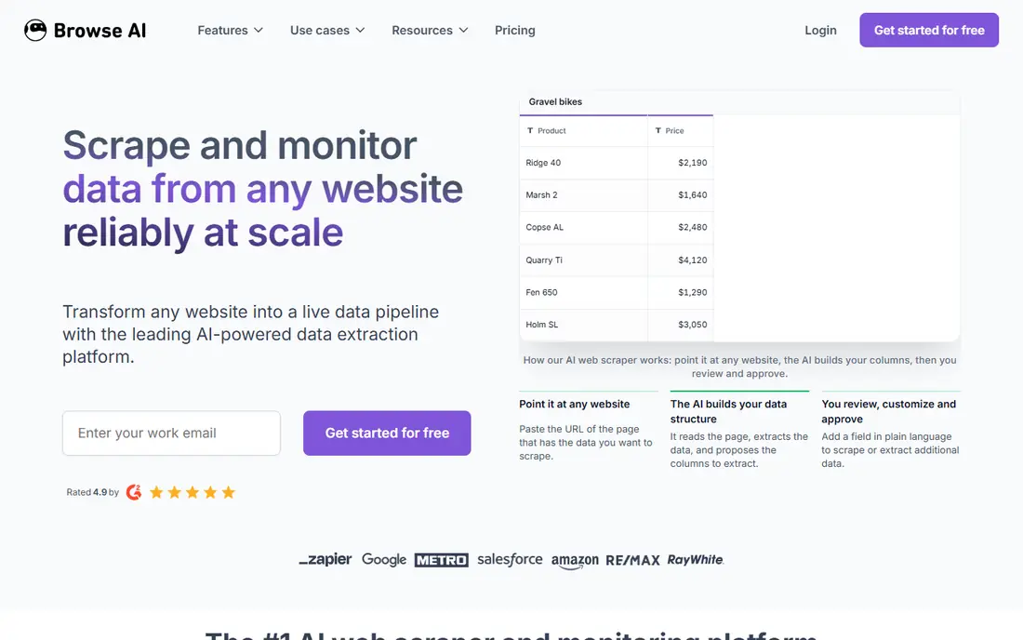Click the Copse AL product cell
Image resolution: width=1023 pixels, height=640 pixels.
pyautogui.click(x=583, y=228)
